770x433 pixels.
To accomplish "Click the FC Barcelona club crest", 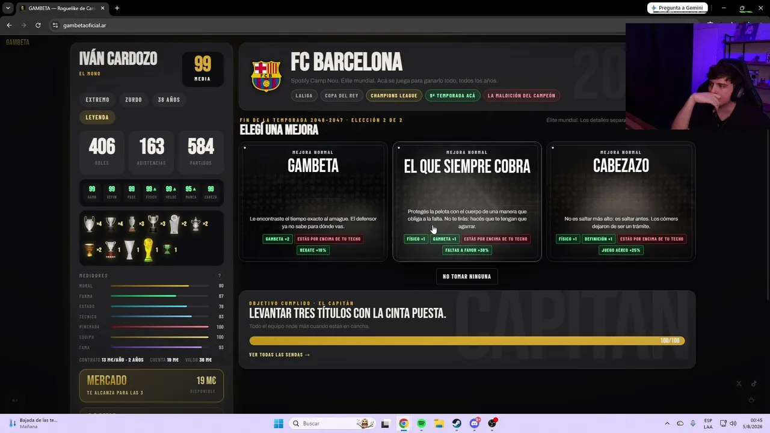I will (266, 76).
